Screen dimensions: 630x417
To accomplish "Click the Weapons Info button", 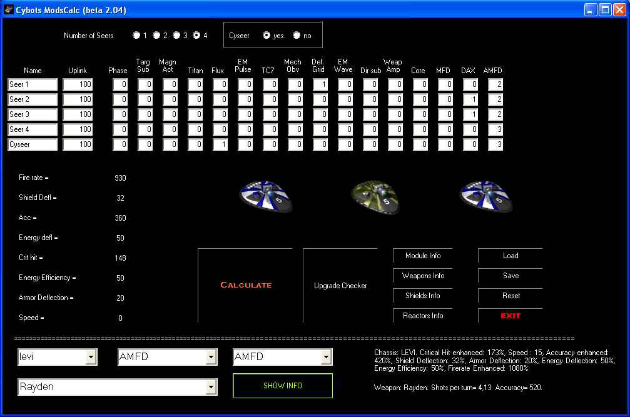I will [423, 276].
